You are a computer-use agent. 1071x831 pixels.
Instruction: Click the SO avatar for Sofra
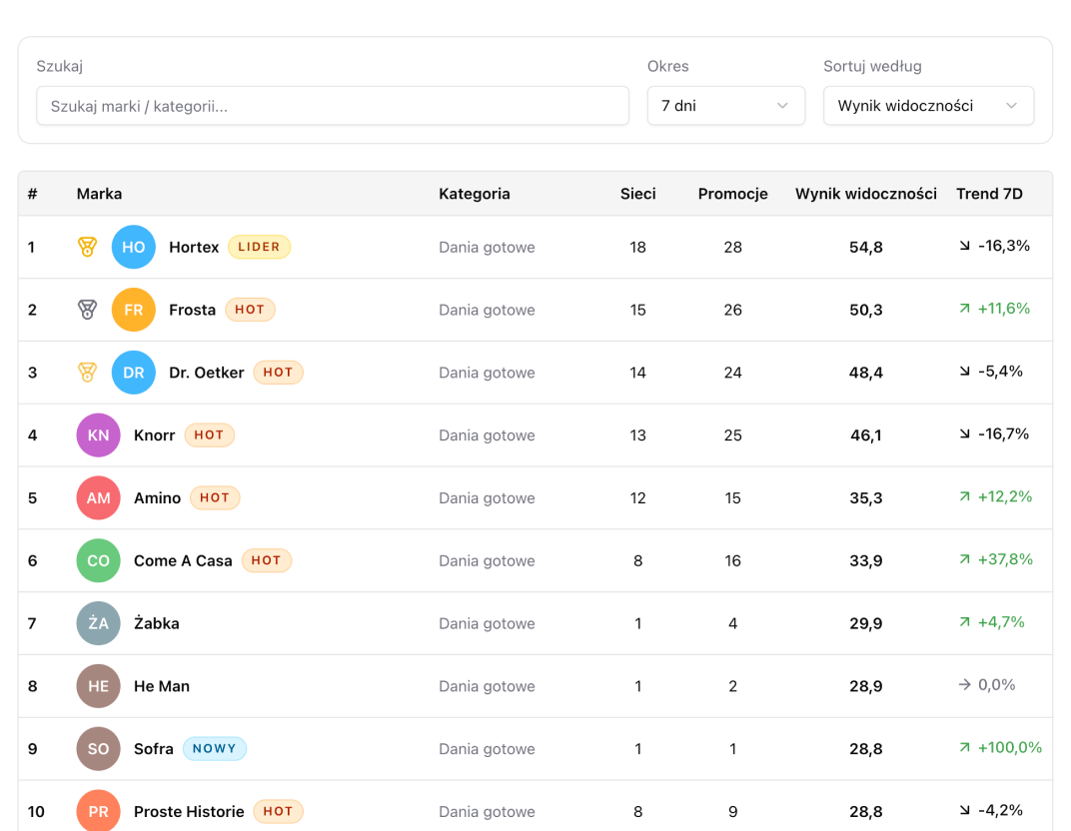click(98, 749)
